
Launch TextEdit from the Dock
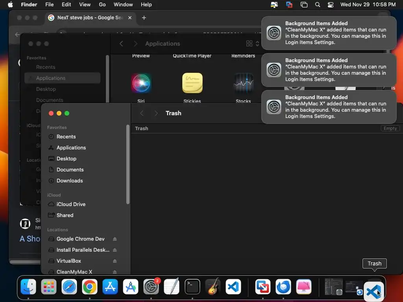[172, 287]
